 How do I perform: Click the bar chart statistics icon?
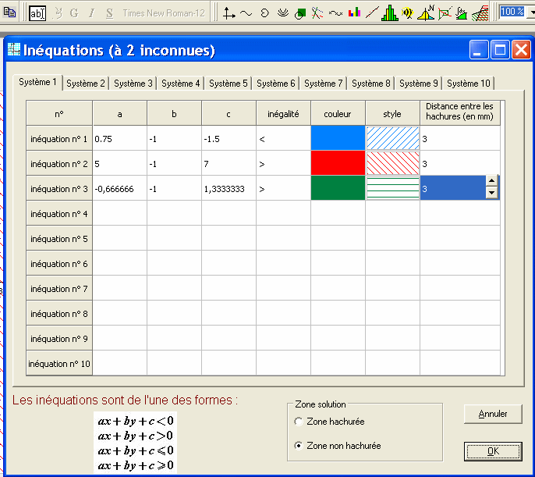pos(354,12)
